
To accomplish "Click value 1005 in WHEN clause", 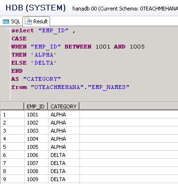I will 137,47.
